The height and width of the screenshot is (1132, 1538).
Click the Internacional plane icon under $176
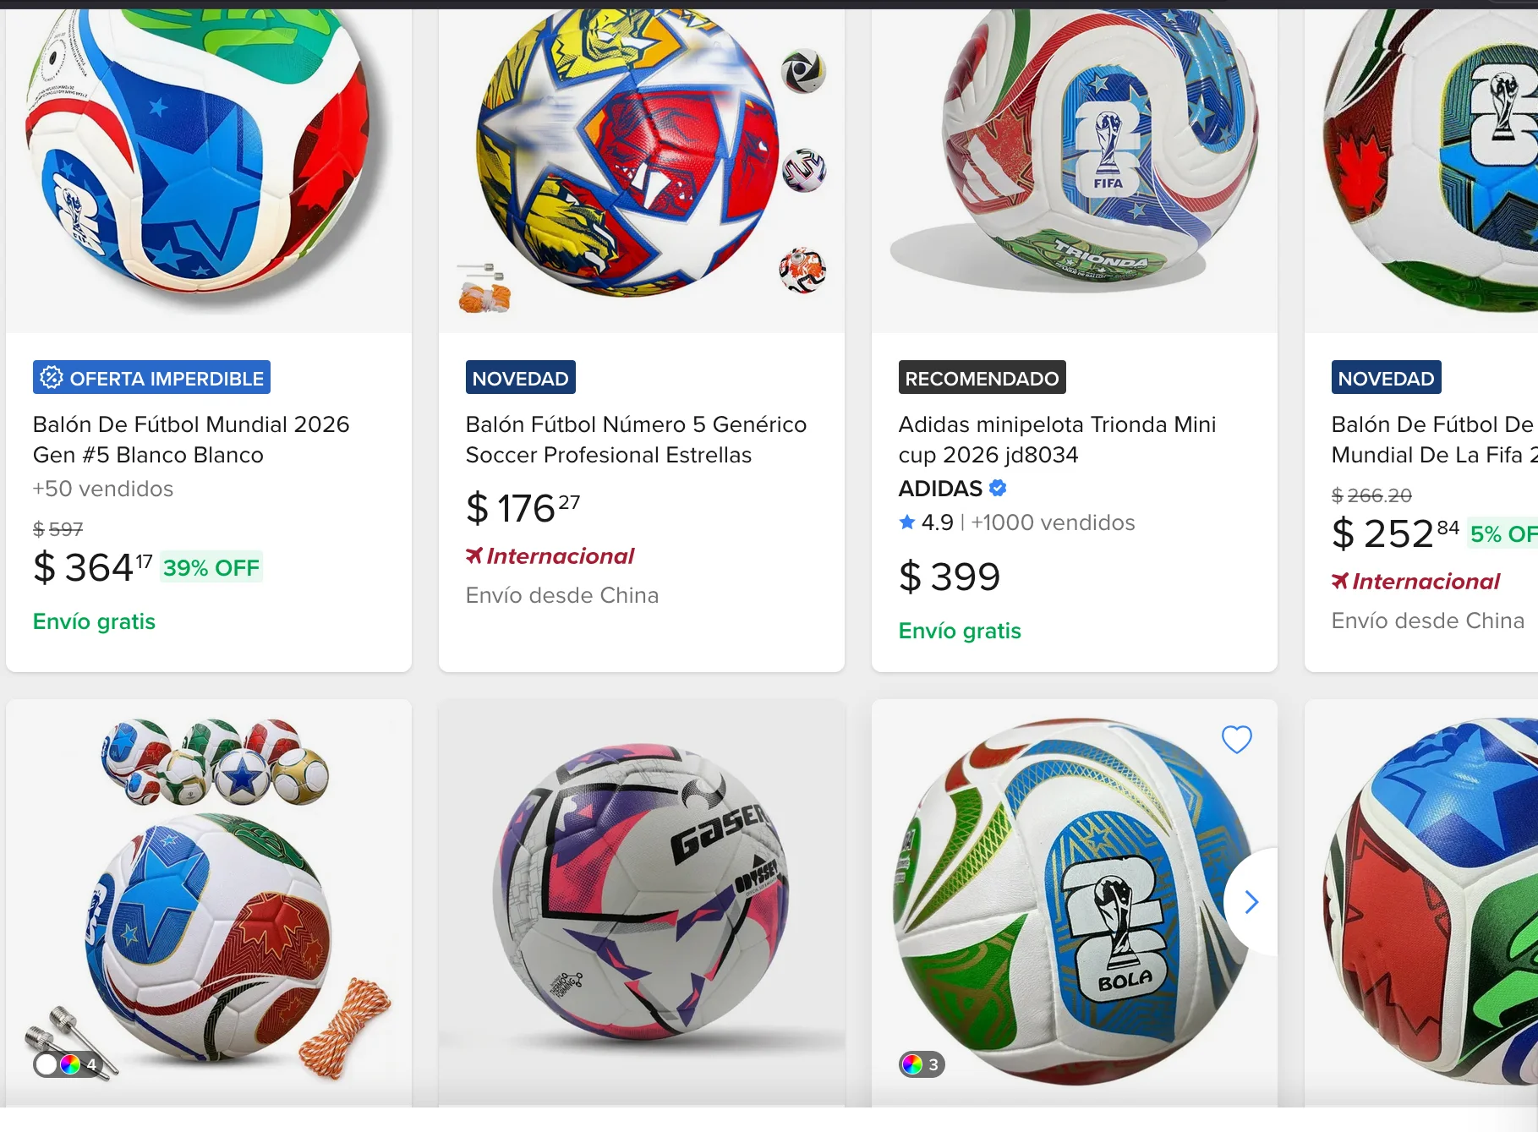tap(474, 555)
